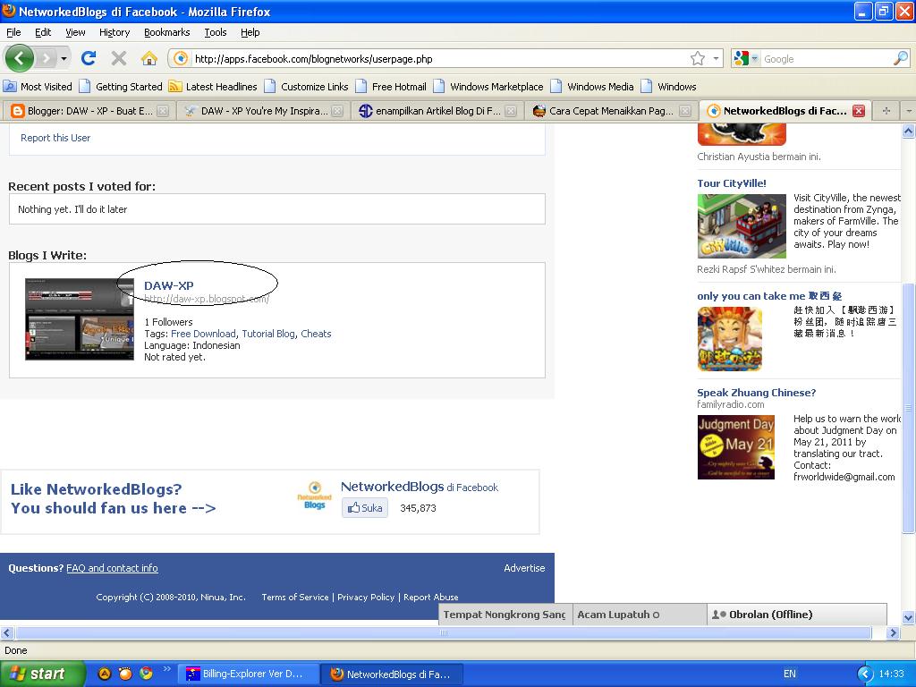
Task: Click the browser Back arrow button
Action: coord(20,58)
